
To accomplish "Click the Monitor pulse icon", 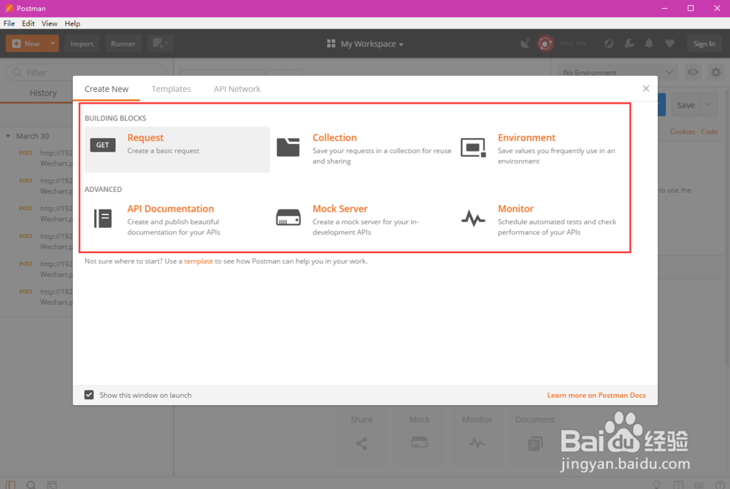I will click(473, 217).
